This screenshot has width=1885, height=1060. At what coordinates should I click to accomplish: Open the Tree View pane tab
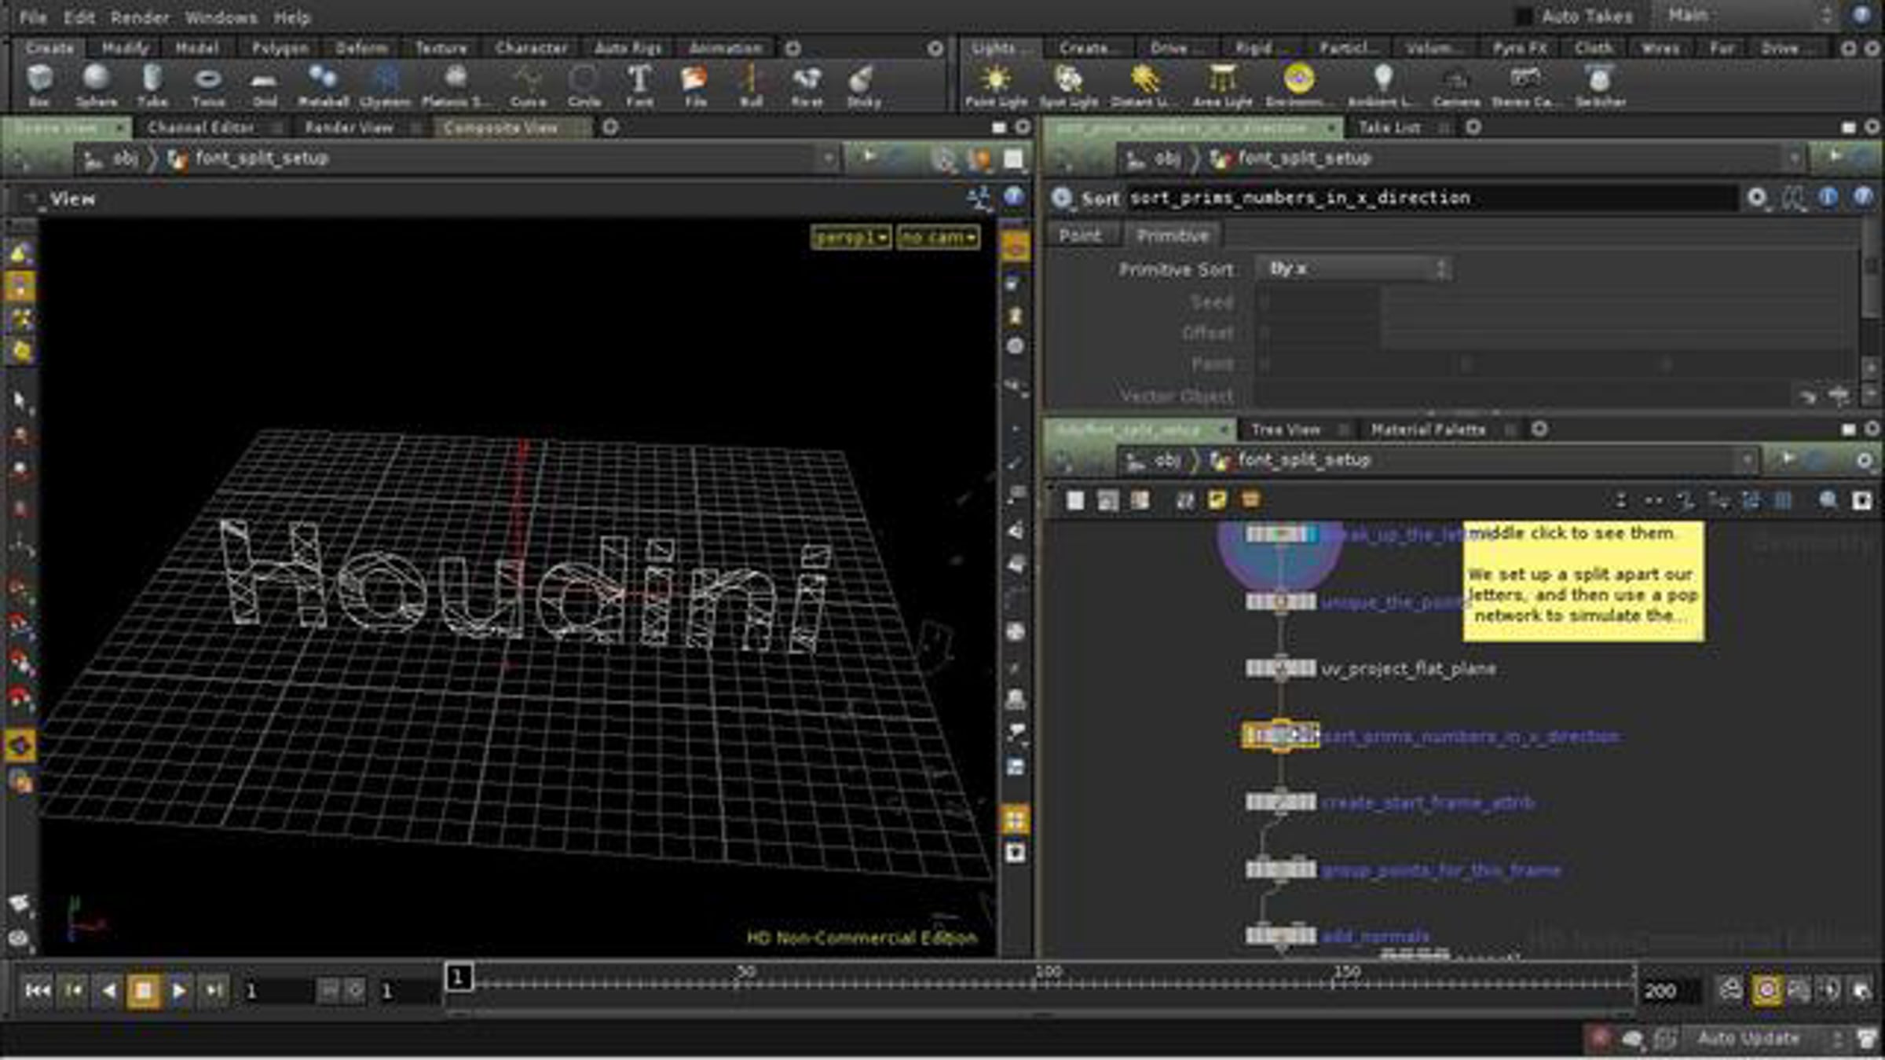1286,429
